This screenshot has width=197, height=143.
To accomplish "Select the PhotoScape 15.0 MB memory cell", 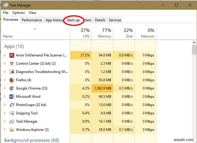I will click(102, 105).
